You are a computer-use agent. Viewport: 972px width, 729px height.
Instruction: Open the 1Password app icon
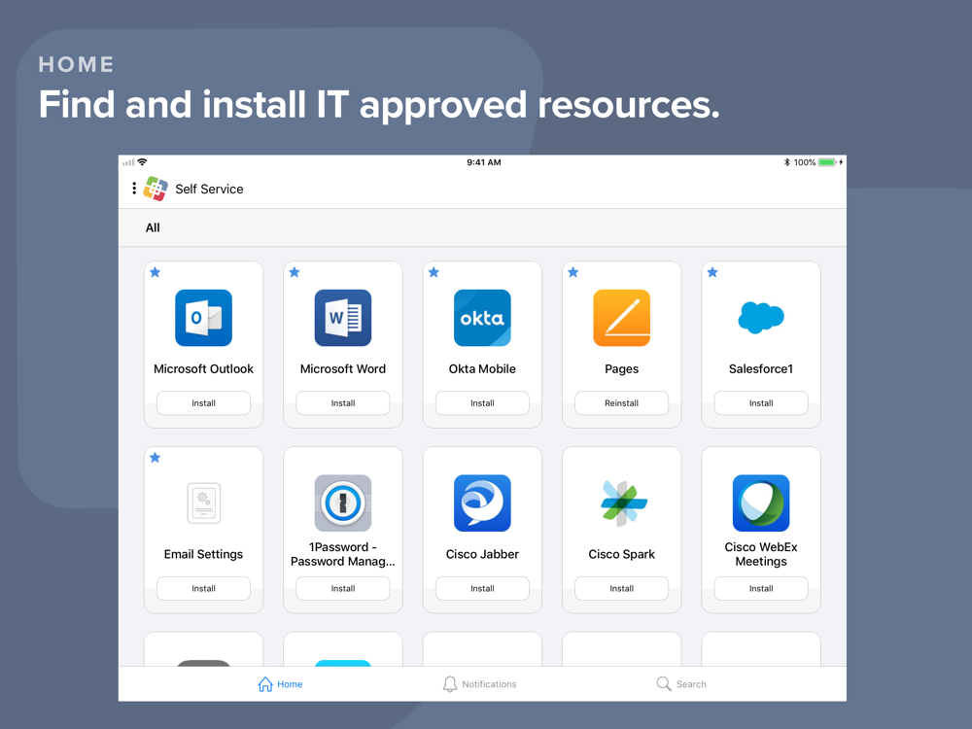coord(343,503)
